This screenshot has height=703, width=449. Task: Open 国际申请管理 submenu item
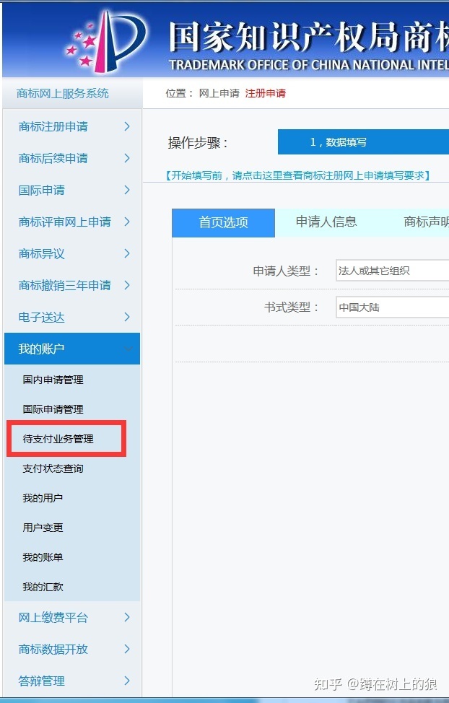(x=53, y=409)
